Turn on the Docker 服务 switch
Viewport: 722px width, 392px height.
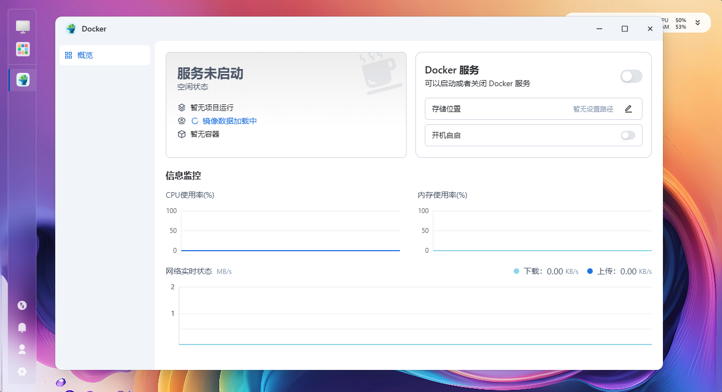pyautogui.click(x=631, y=76)
